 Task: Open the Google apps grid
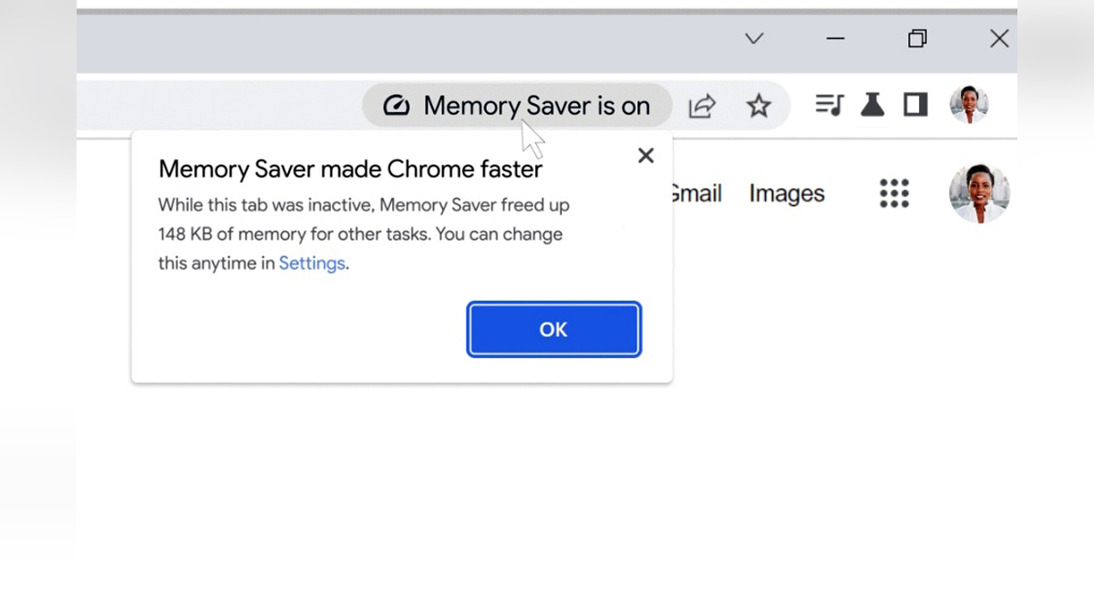pyautogui.click(x=894, y=193)
